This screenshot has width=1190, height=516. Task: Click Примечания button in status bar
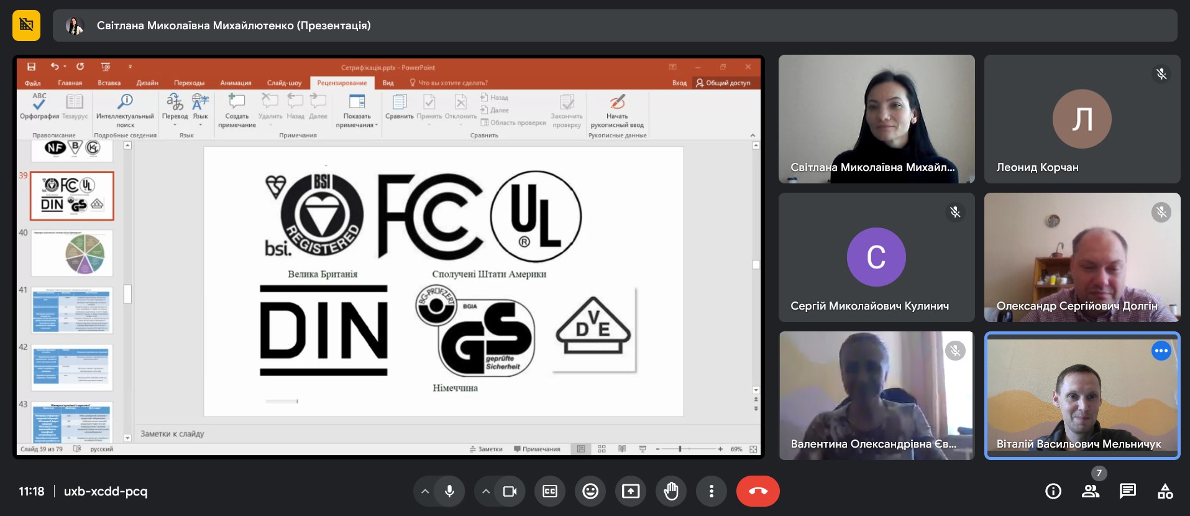tap(537, 449)
